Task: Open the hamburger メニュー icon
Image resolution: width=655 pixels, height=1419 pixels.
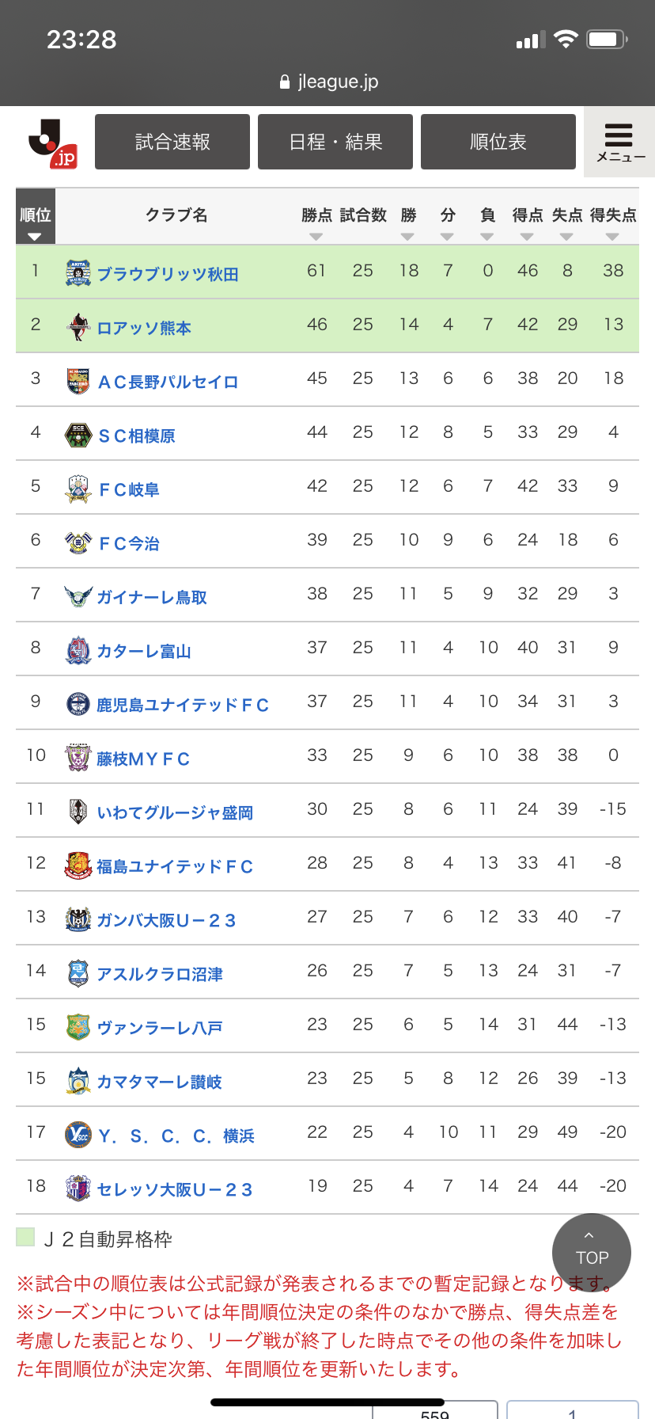Action: [619, 142]
